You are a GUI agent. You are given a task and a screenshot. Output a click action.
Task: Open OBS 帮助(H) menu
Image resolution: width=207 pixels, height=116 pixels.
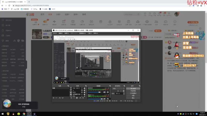tap(96, 33)
